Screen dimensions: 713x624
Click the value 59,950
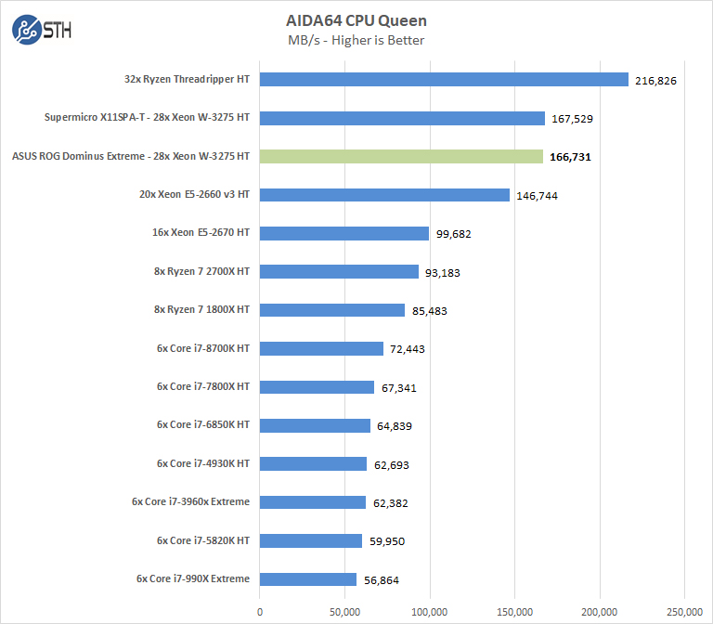[387, 542]
